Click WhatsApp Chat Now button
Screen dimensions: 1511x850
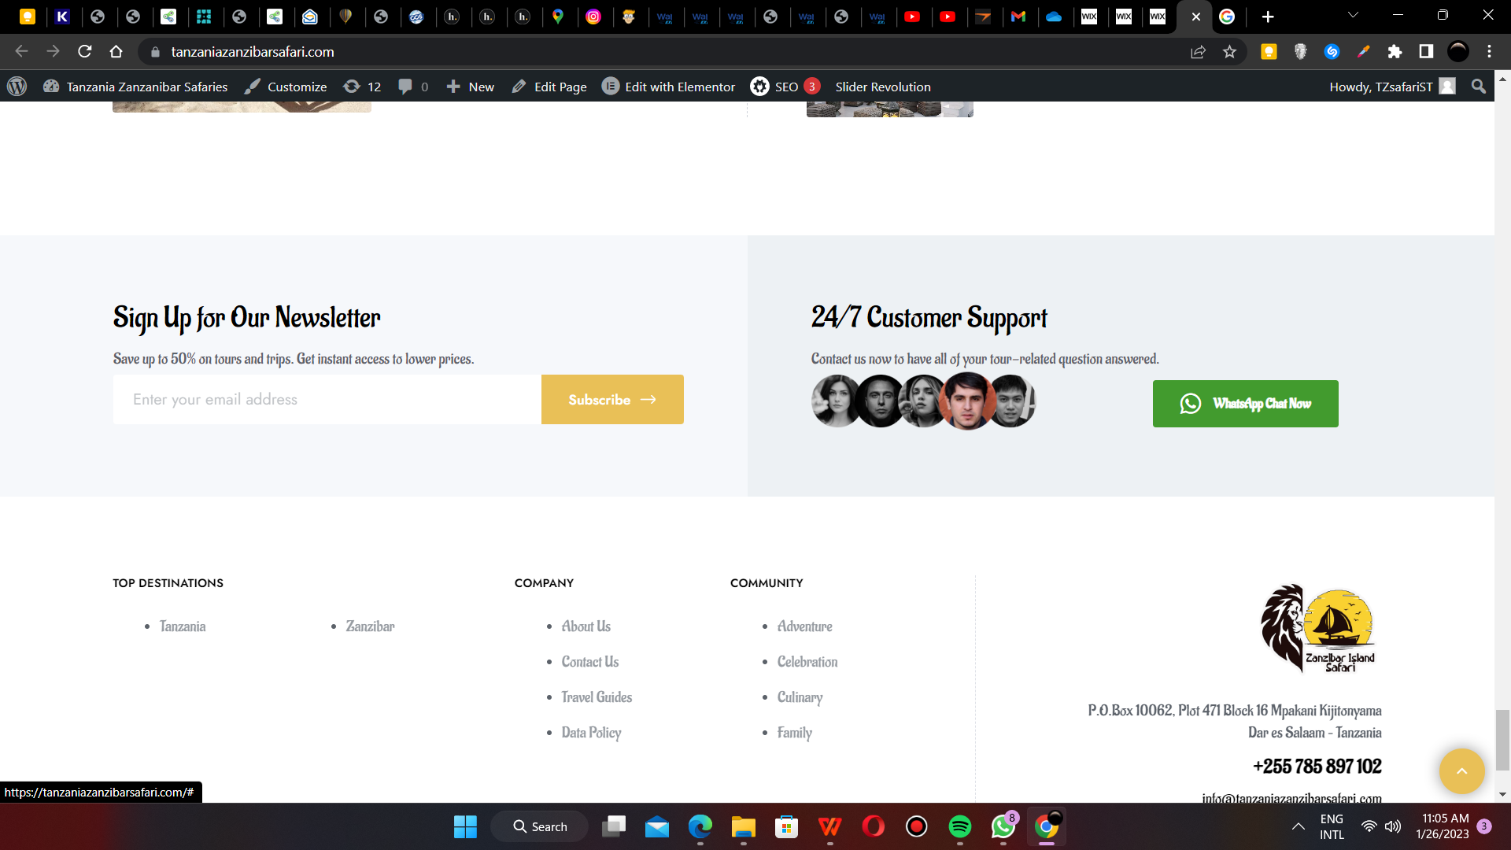1245,404
